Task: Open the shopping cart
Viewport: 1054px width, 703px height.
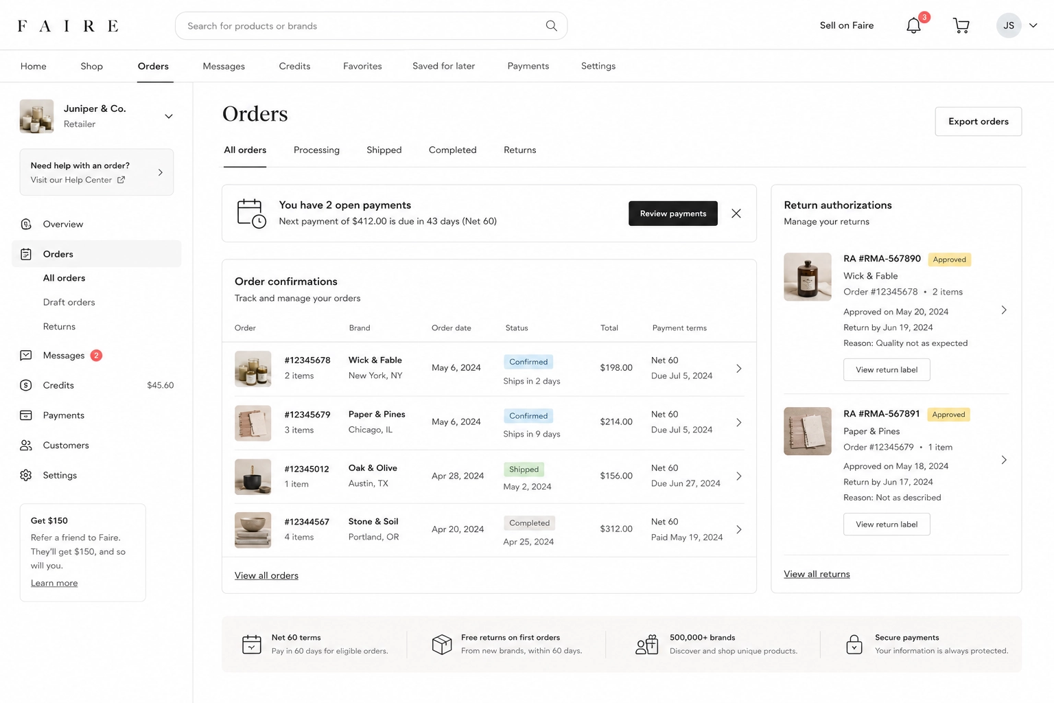Action: (961, 26)
